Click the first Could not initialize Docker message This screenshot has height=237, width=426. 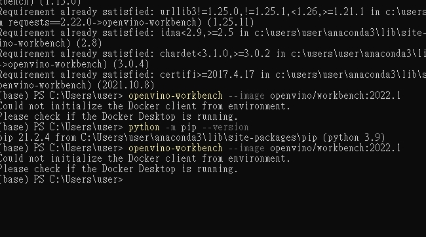(145, 106)
